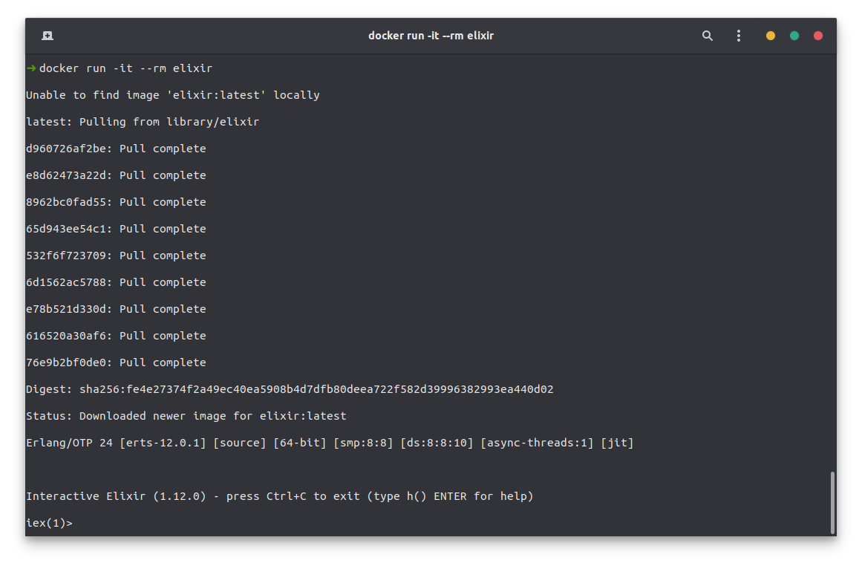Viewport: 862px width, 569px height.
Task: Close terminal with the red button
Action: pyautogui.click(x=818, y=36)
